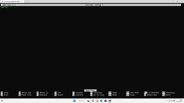Click the Execute shortcut label
Image resolution: width=184 pixels, height=103 pixels.
point(79,93)
